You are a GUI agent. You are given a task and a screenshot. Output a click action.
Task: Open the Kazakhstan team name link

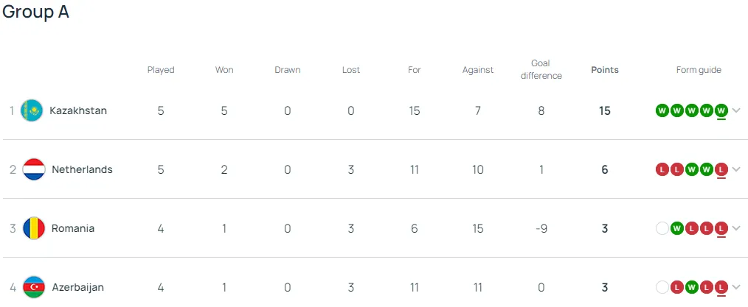coord(78,110)
